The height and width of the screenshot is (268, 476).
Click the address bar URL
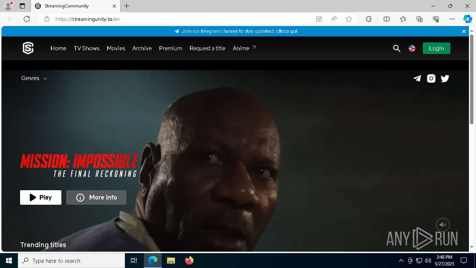click(x=87, y=19)
